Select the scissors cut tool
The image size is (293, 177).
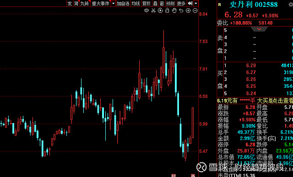pyautogui.click(x=153, y=11)
